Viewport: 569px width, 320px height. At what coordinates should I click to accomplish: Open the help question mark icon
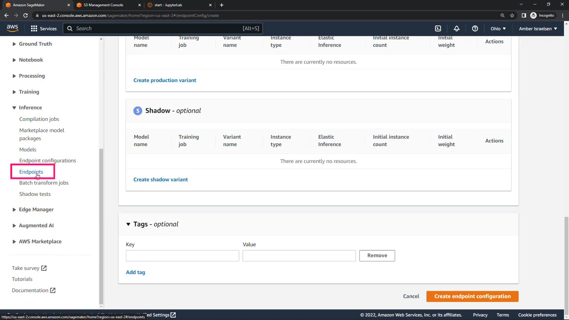(x=475, y=28)
